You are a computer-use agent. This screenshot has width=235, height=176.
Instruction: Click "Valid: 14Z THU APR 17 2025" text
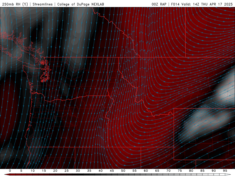(207, 4)
